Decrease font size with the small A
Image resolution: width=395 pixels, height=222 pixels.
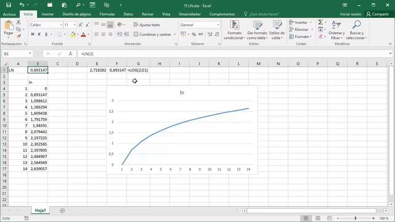click(x=87, y=25)
